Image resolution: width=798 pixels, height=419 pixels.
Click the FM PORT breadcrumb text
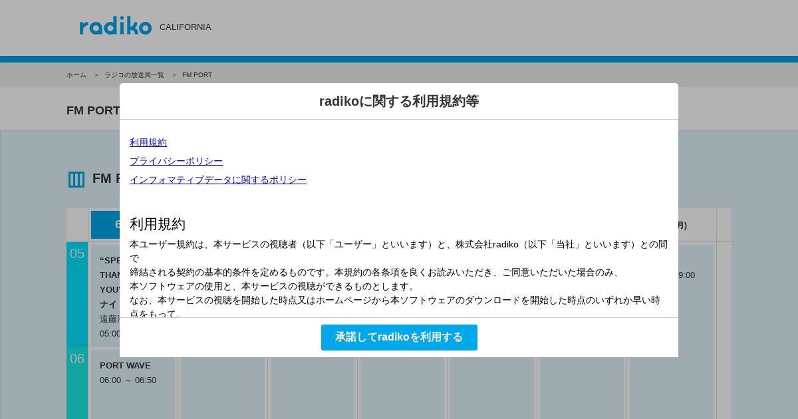click(198, 75)
